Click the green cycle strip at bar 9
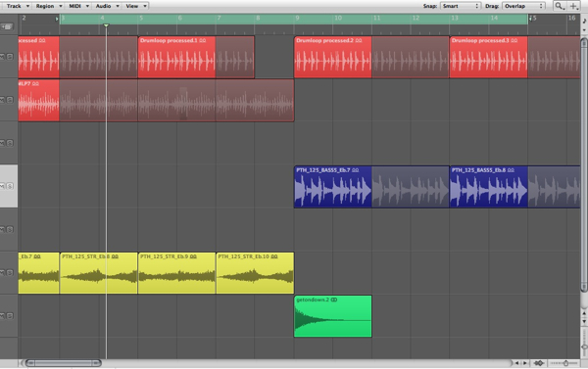Viewport: 588px width, 369px height. pyautogui.click(x=294, y=19)
